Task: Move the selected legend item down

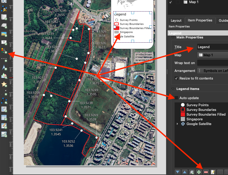Action: (x=178, y=172)
